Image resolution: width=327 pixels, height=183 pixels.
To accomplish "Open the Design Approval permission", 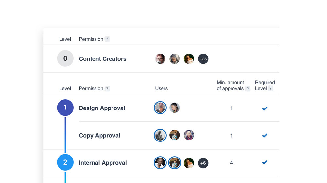I will click(x=102, y=108).
